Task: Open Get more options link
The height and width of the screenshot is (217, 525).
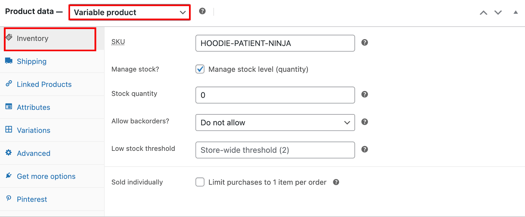Action: tap(46, 176)
